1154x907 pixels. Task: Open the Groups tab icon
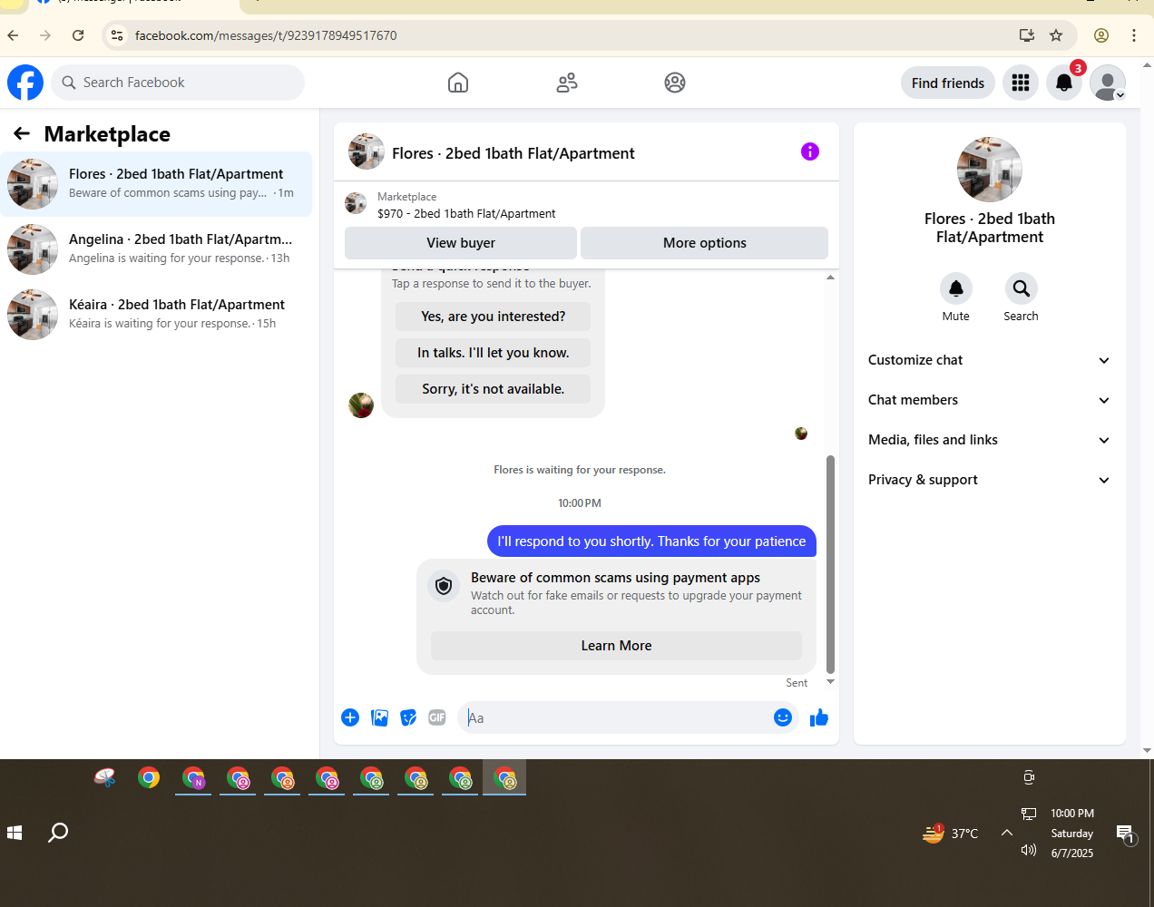pyautogui.click(x=675, y=83)
